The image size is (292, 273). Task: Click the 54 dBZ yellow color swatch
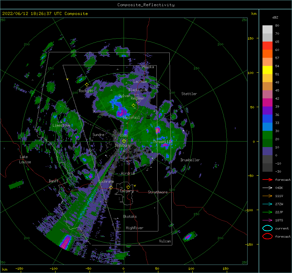pos(267,70)
